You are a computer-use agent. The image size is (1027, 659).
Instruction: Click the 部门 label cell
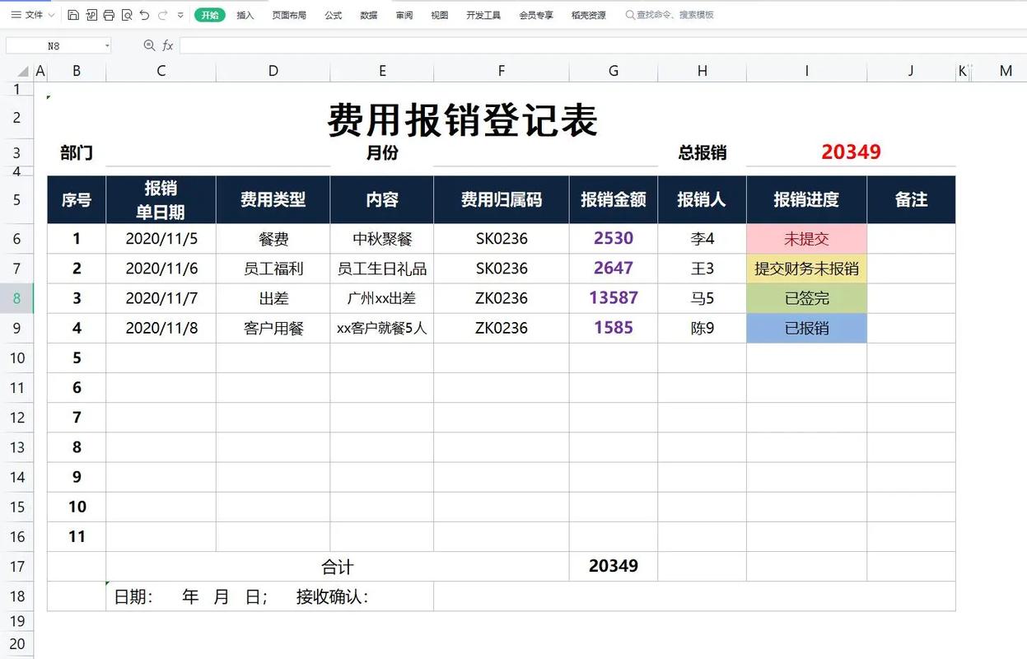point(77,152)
